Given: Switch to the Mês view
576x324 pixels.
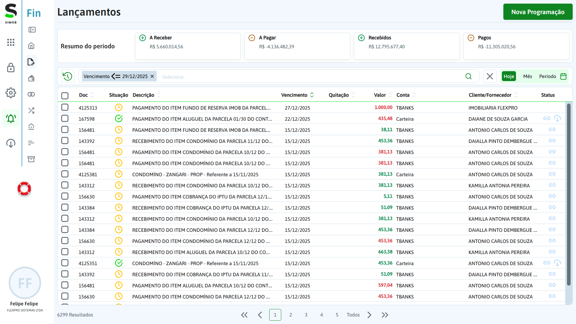Looking at the screenshot, I should point(527,76).
